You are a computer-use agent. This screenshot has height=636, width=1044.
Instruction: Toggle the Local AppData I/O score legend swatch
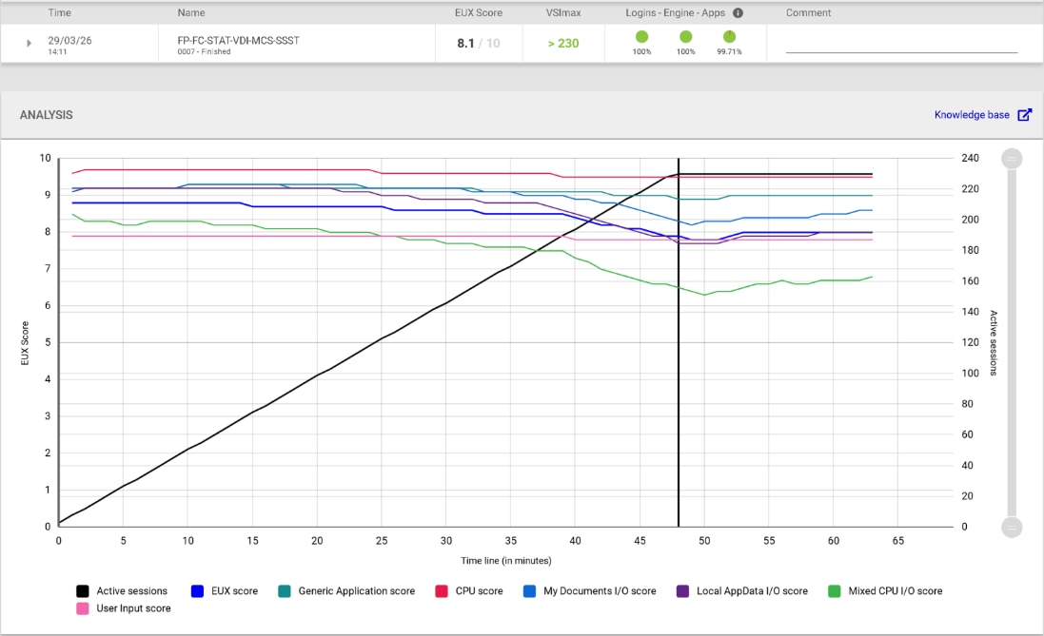click(x=682, y=590)
